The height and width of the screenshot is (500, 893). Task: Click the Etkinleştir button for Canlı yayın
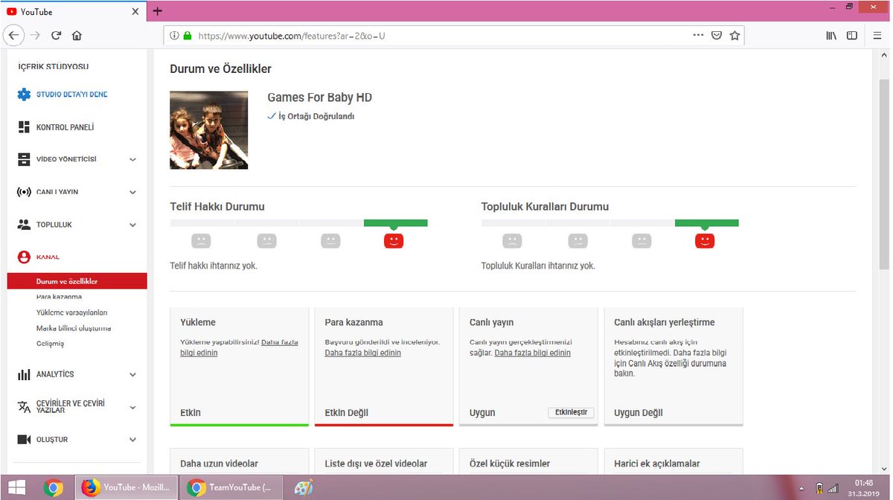click(x=571, y=412)
